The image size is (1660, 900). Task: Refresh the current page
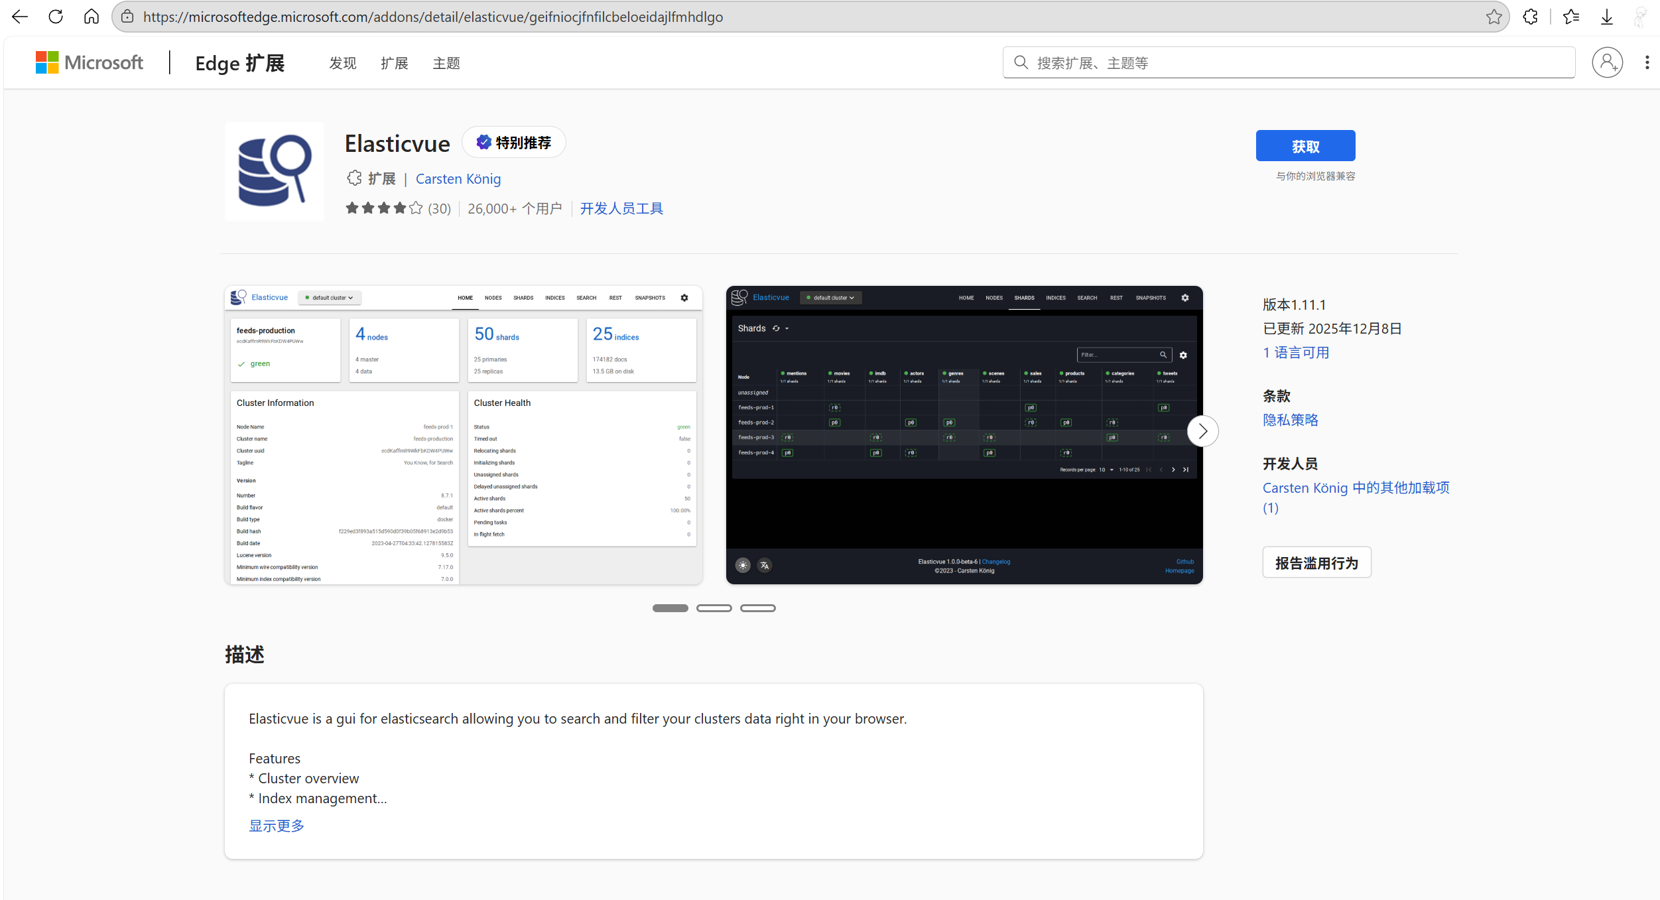tap(56, 17)
